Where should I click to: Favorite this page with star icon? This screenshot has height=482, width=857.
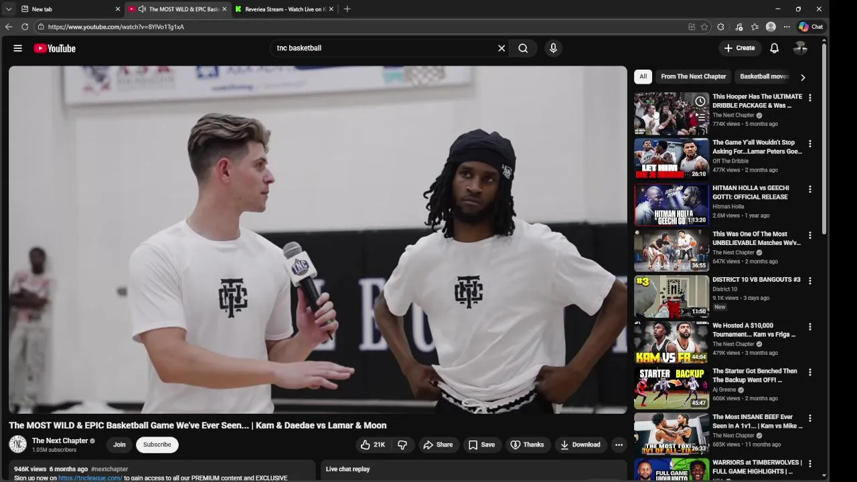[x=704, y=27]
